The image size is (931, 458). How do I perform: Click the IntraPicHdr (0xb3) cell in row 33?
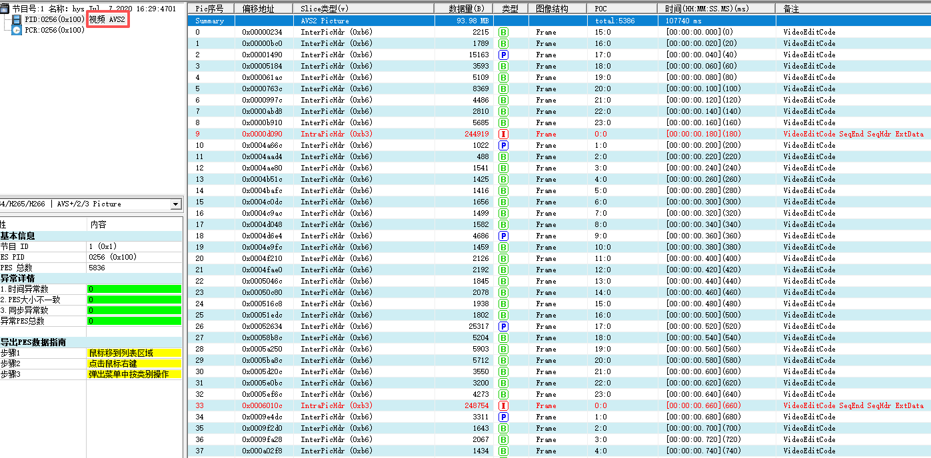pos(337,405)
